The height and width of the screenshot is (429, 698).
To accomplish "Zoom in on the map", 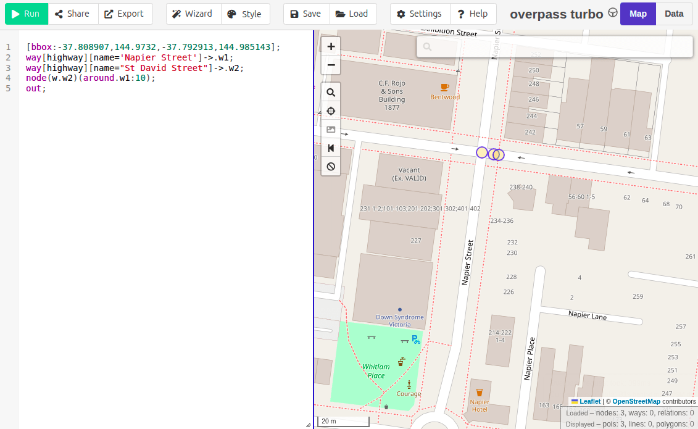I will (331, 47).
